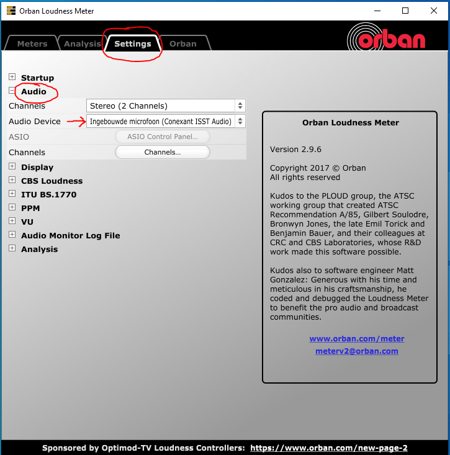Click the VU heading label
450x455 pixels.
click(x=27, y=222)
